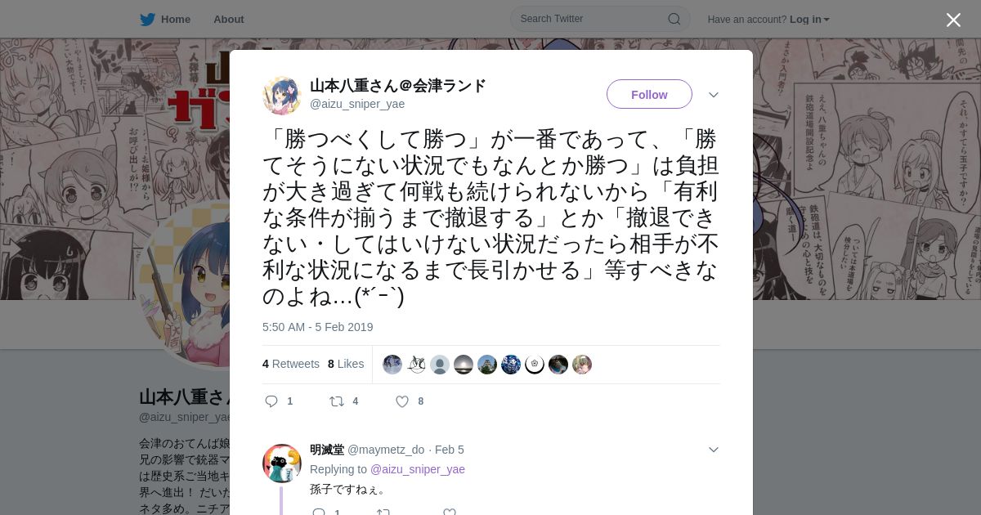Like the main tweet with heart icon
This screenshot has width=981, height=515.
tap(402, 401)
